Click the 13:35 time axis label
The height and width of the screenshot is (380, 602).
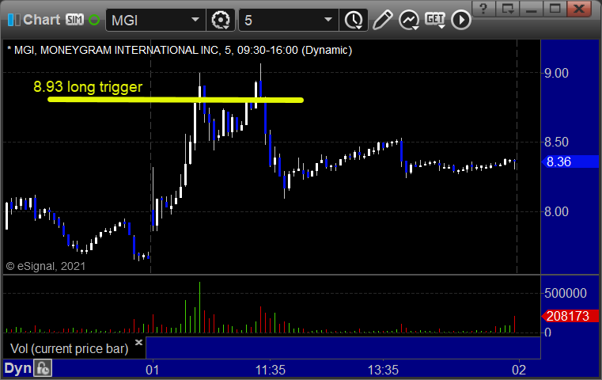tap(383, 370)
